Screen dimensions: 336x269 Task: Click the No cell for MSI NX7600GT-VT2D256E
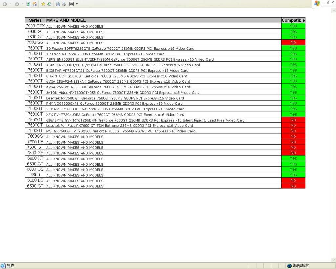pyautogui.click(x=293, y=131)
